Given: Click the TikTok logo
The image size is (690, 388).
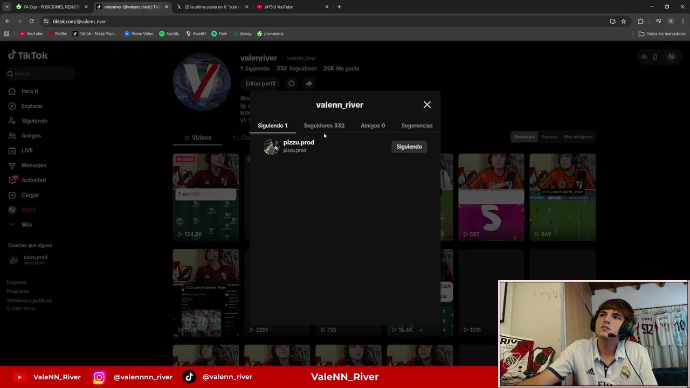Looking at the screenshot, I should click(28, 55).
